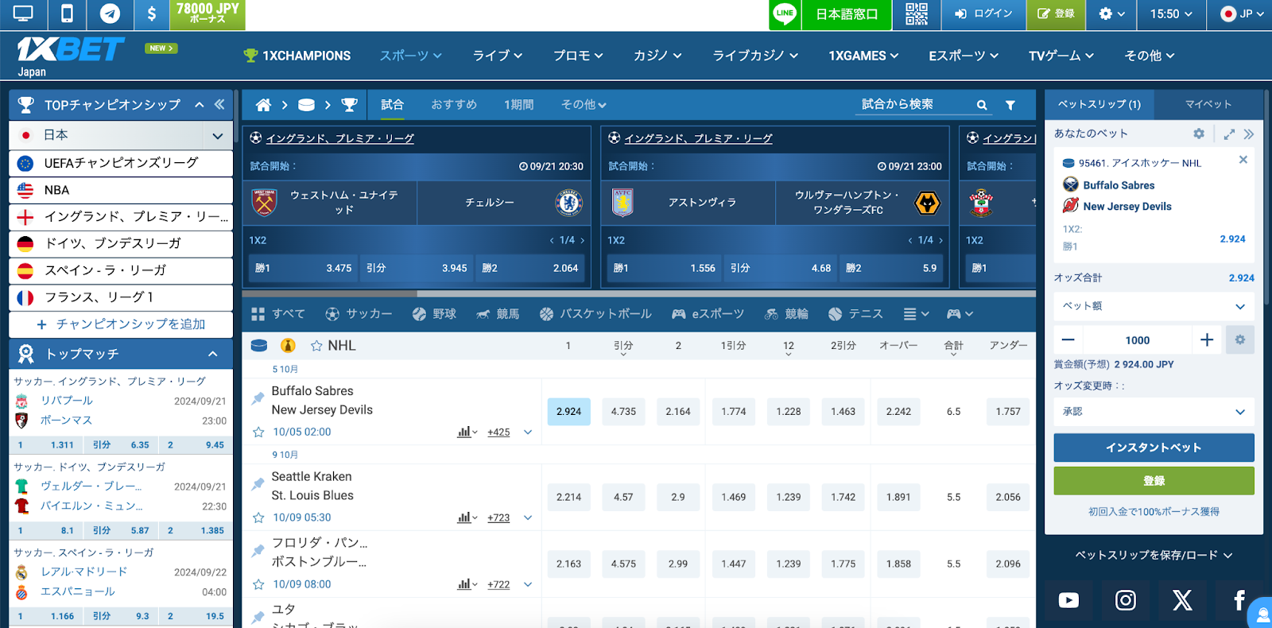Select West Ham win odds 3.475
The width and height of the screenshot is (1272, 628).
(303, 268)
